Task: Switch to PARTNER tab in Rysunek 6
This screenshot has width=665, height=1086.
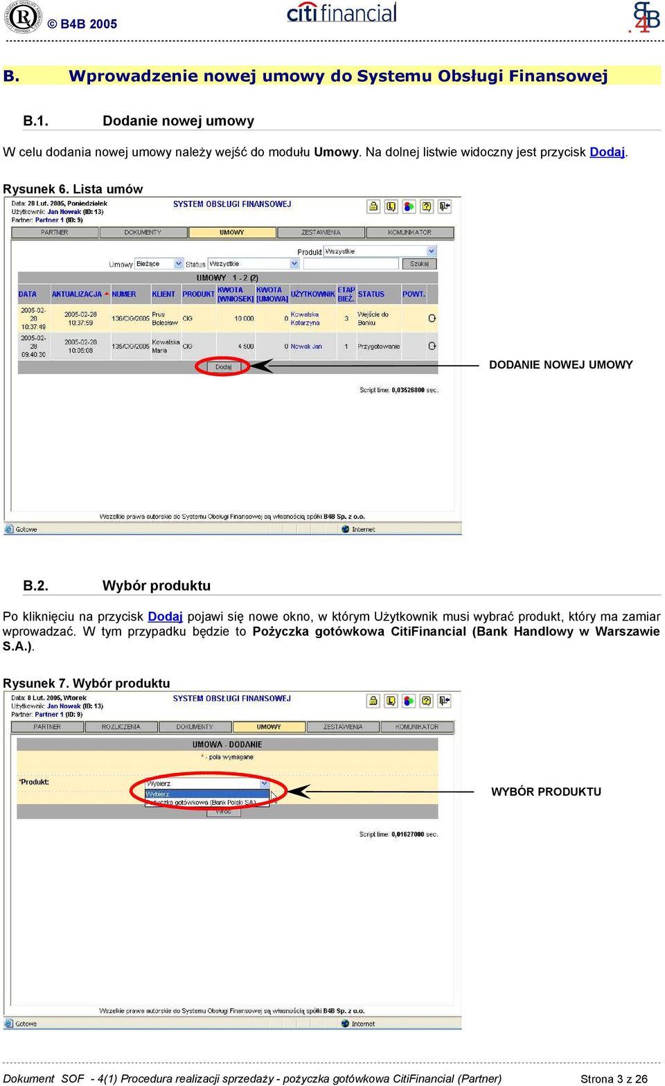Action: pos(55,233)
